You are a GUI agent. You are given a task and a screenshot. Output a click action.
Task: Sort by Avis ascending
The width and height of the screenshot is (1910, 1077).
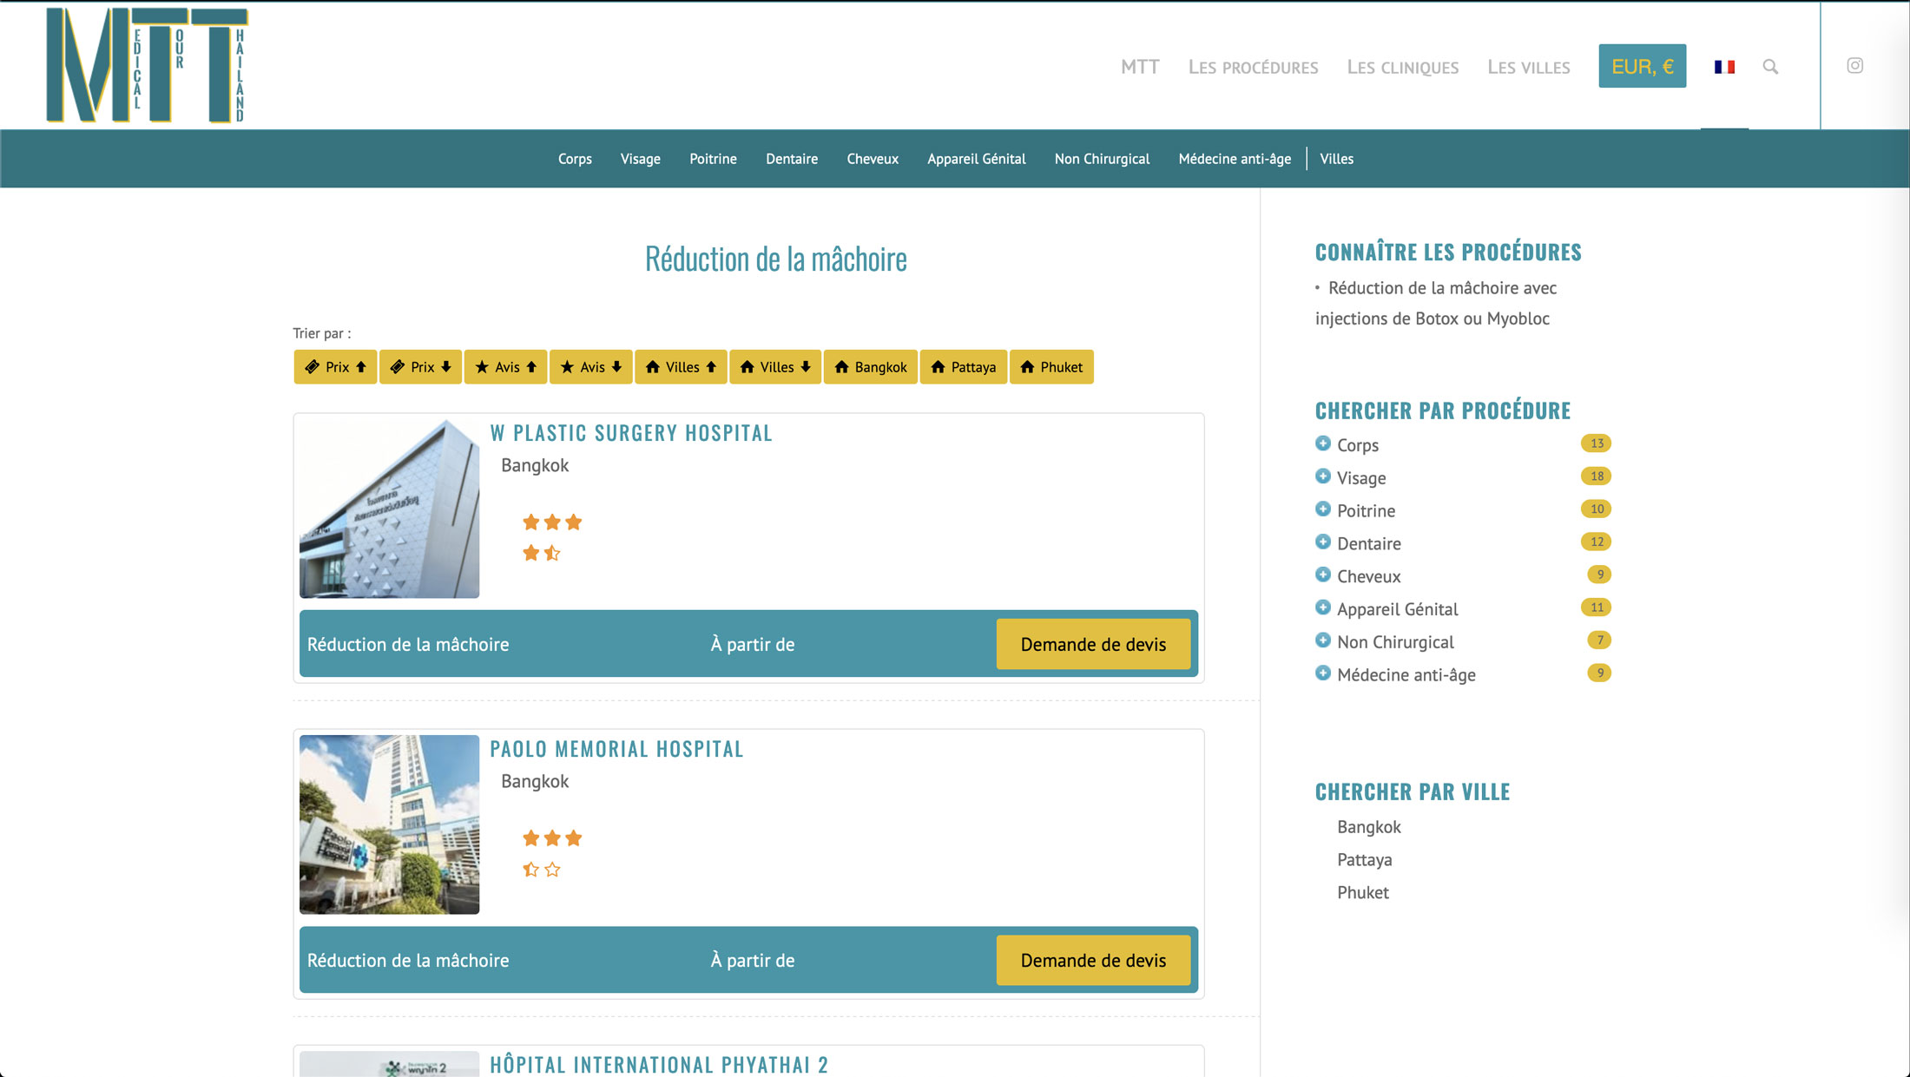(505, 367)
